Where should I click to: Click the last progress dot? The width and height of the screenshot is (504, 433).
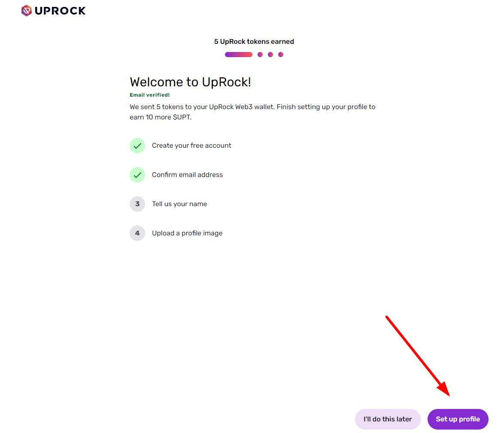click(x=281, y=55)
